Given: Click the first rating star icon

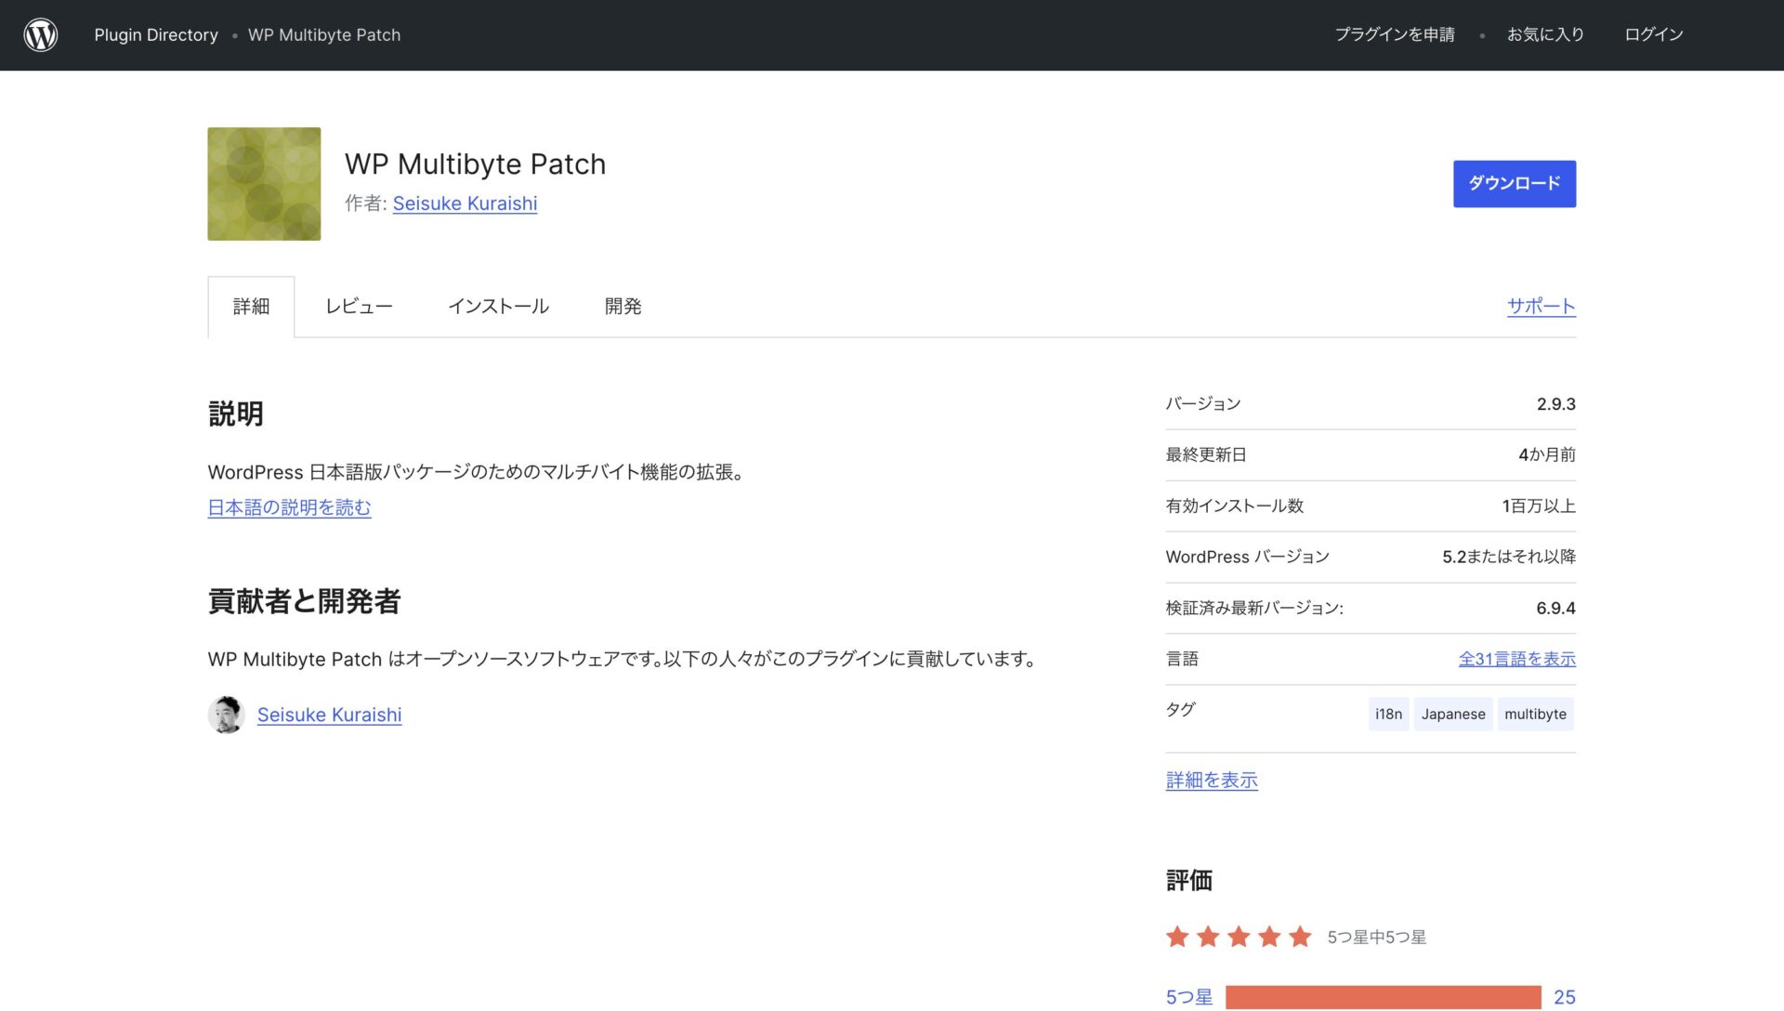Looking at the screenshot, I should coord(1177,937).
